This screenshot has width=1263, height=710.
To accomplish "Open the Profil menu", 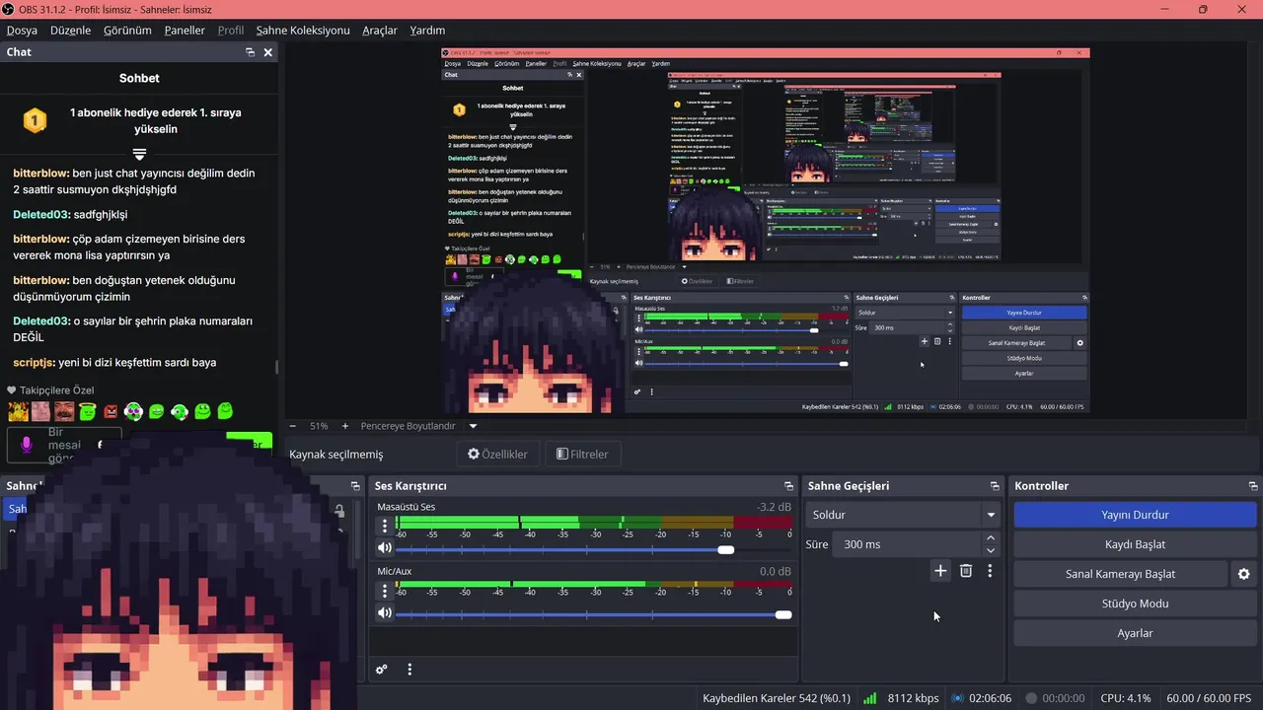I will tap(230, 30).
